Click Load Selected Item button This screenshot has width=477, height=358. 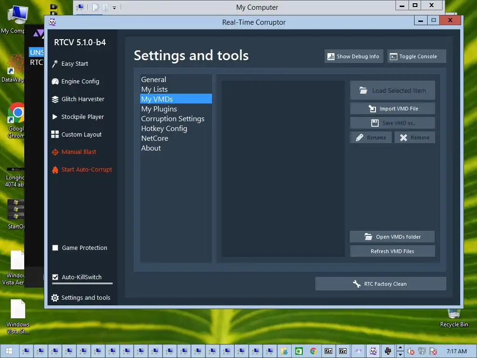[392, 90]
